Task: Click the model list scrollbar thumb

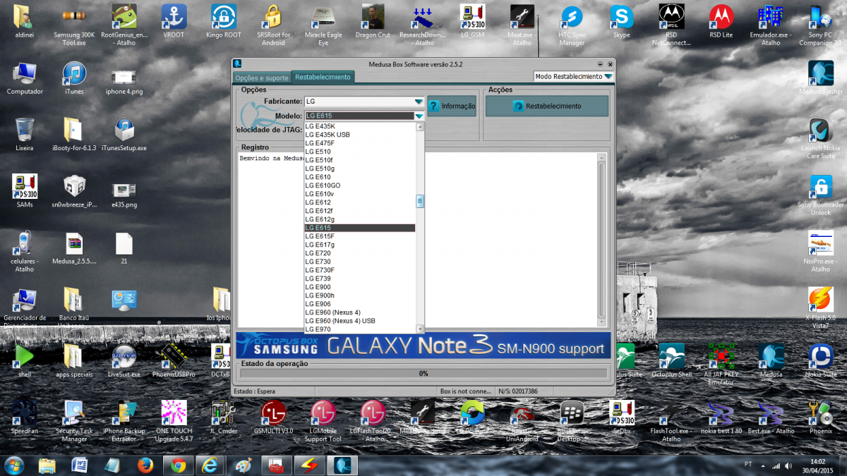Action: (x=420, y=201)
